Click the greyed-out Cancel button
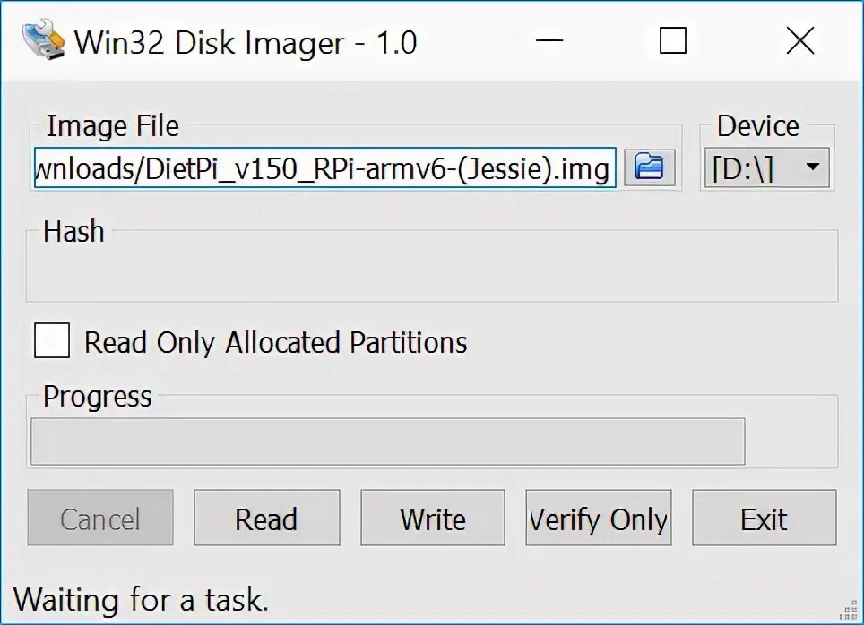The image size is (864, 625). coord(100,518)
